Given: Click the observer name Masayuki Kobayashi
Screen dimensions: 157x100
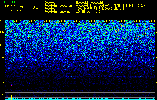Looking at the screenshot, I should tap(90, 3).
